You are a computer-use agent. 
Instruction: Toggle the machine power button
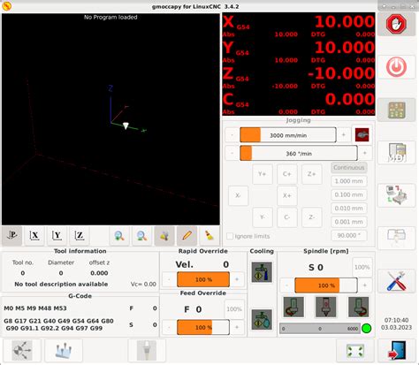(396, 67)
